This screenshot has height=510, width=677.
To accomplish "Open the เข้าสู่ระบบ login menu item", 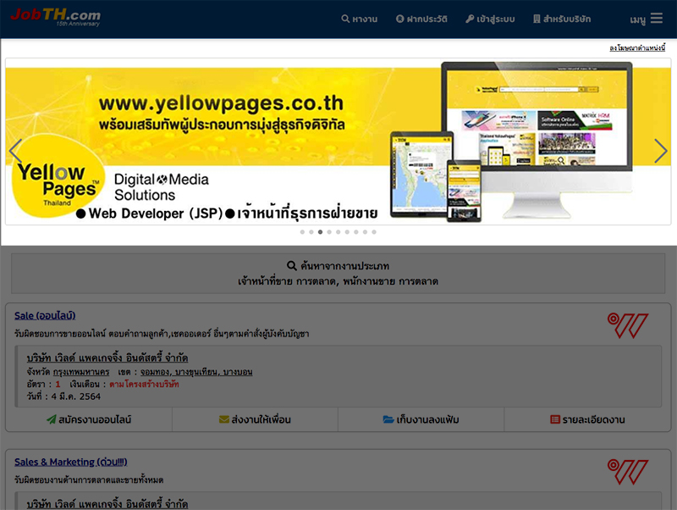I will click(x=490, y=19).
